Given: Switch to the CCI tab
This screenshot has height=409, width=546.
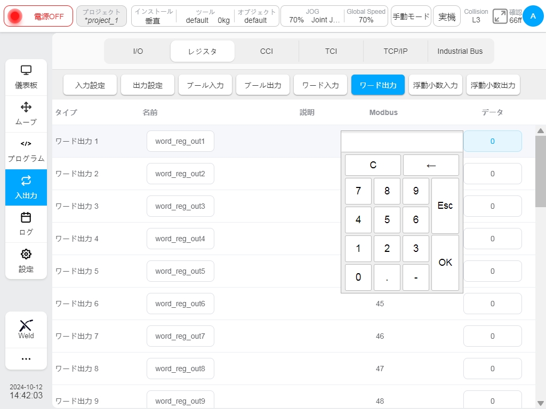Looking at the screenshot, I should coord(267,51).
